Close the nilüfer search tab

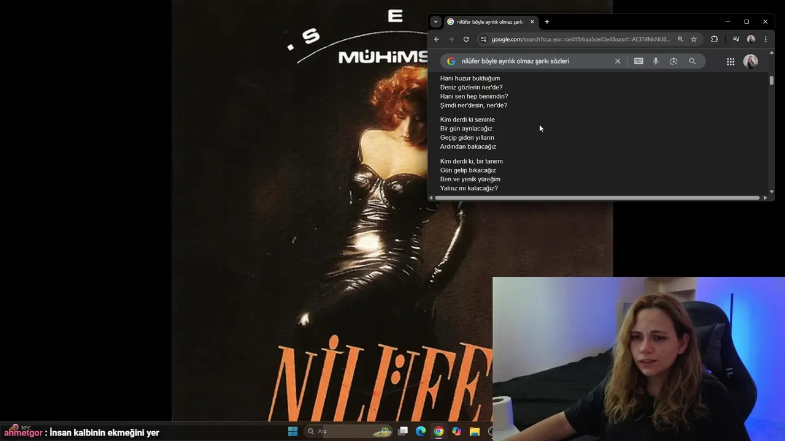pyautogui.click(x=532, y=21)
